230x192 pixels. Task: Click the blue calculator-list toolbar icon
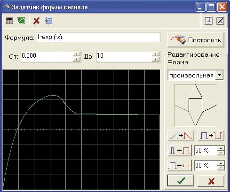(49, 21)
